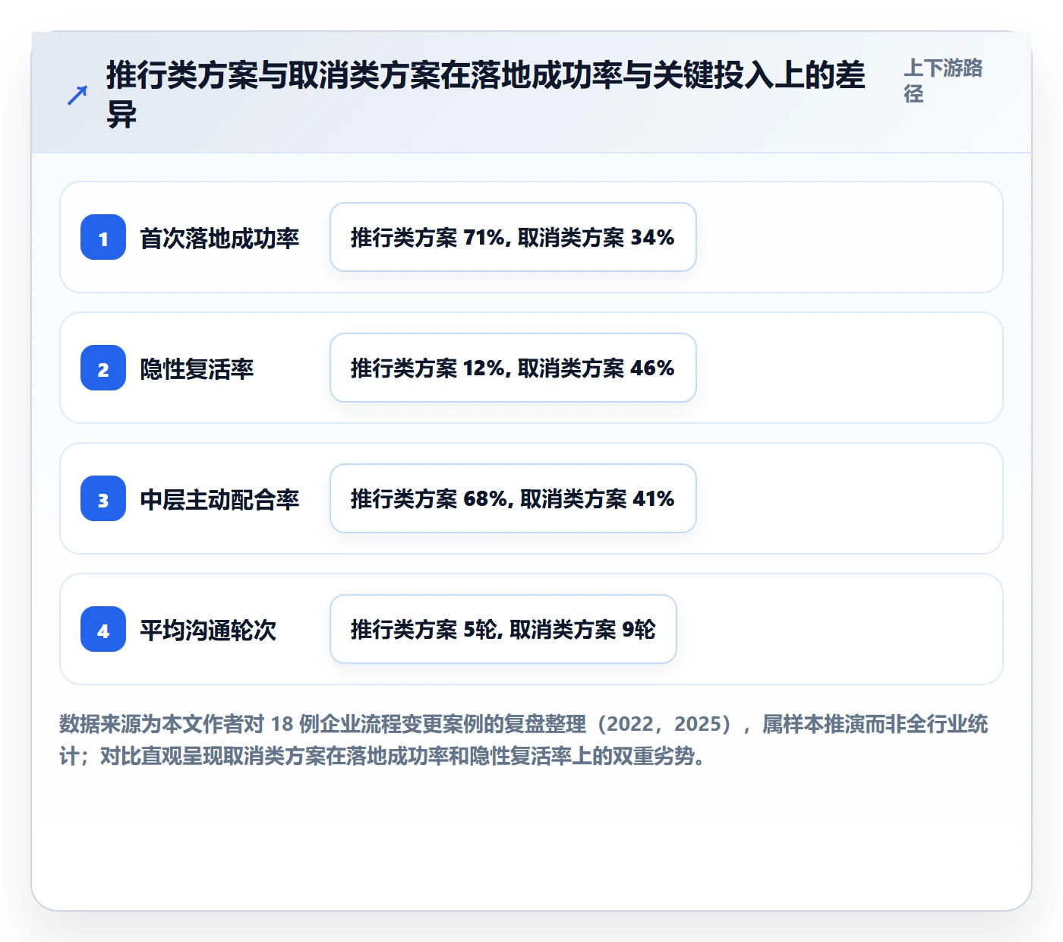Select the '隐性复活率' label
The image size is (1063, 942).
(x=197, y=368)
